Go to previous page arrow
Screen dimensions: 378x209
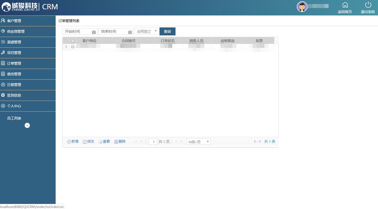[141, 141]
